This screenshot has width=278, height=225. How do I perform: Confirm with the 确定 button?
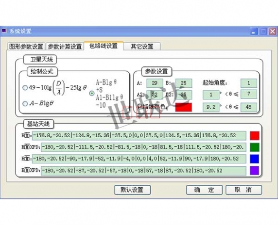pyautogui.click(x=204, y=190)
